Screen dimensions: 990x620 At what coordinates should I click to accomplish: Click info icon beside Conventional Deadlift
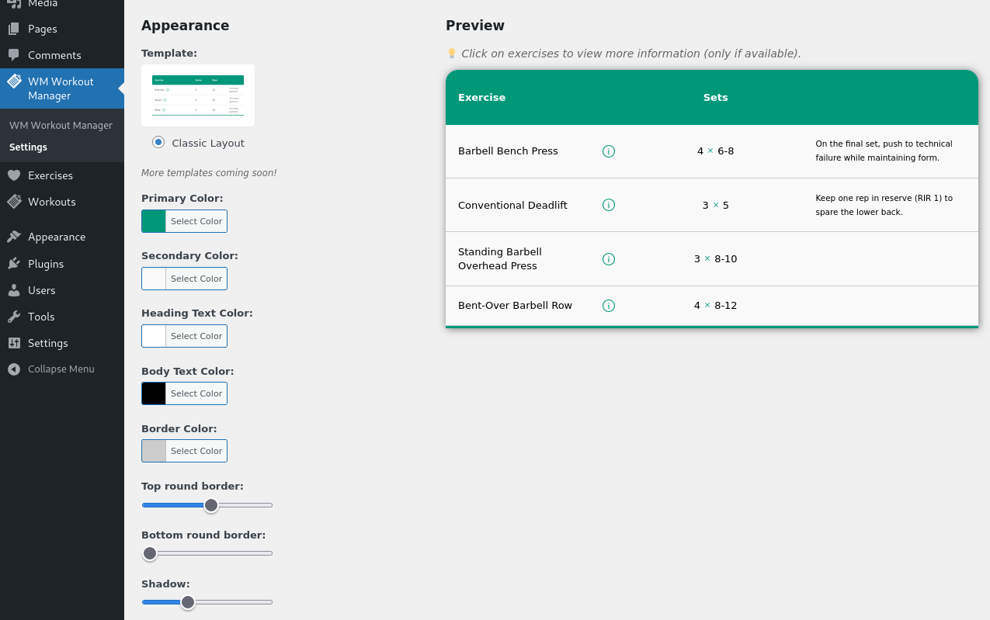[x=609, y=206]
